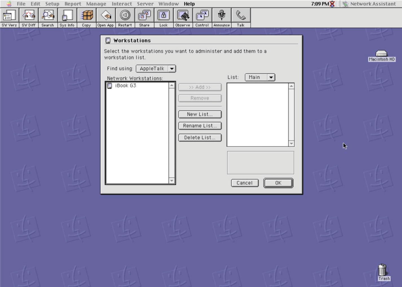Open the Interact menu
Image resolution: width=402 pixels, height=287 pixels.
[x=122, y=4]
